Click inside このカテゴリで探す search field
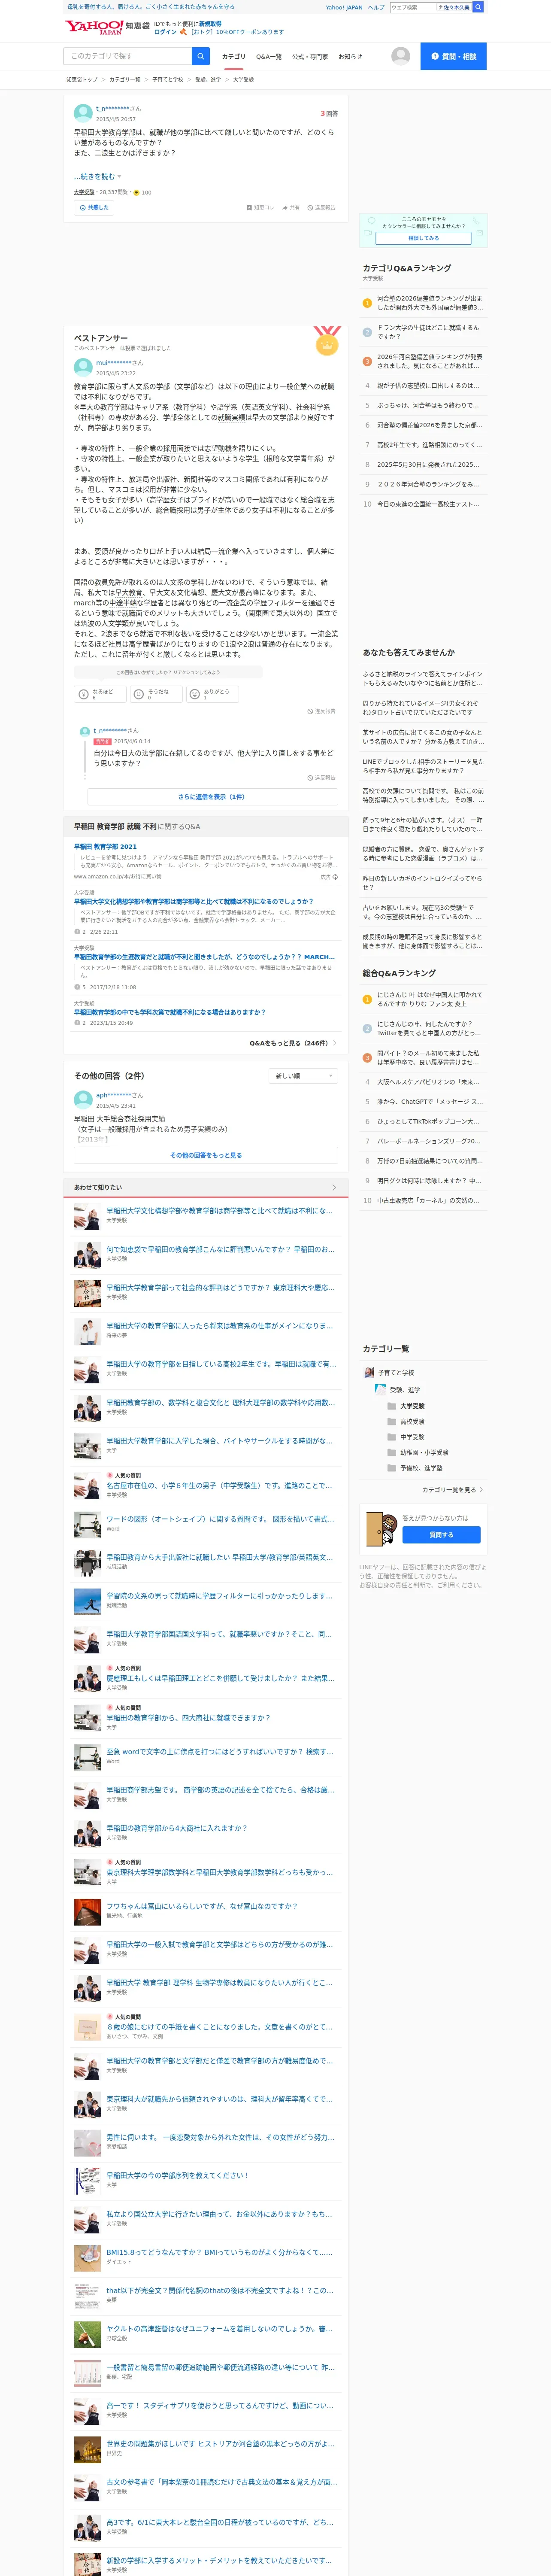This screenshot has width=551, height=2576. 128,56
